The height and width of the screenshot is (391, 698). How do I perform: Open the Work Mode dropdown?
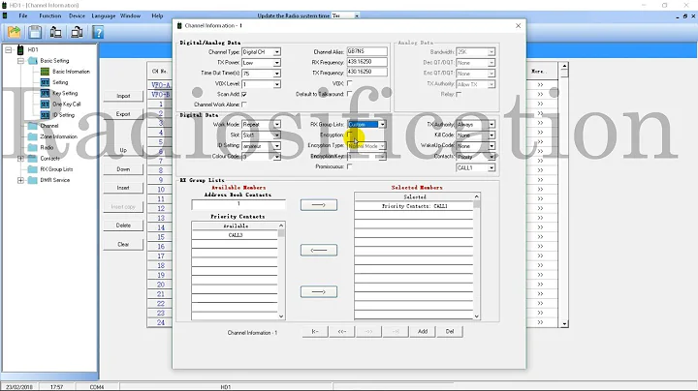coord(277,125)
